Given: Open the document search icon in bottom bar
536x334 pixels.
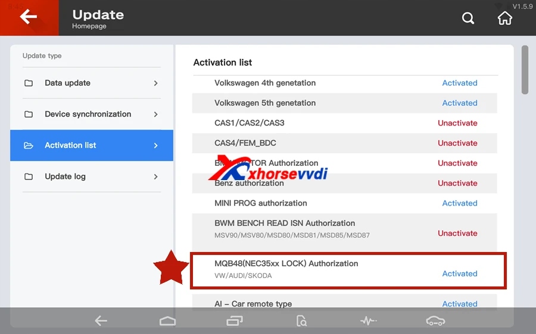Looking at the screenshot, I should [x=301, y=321].
